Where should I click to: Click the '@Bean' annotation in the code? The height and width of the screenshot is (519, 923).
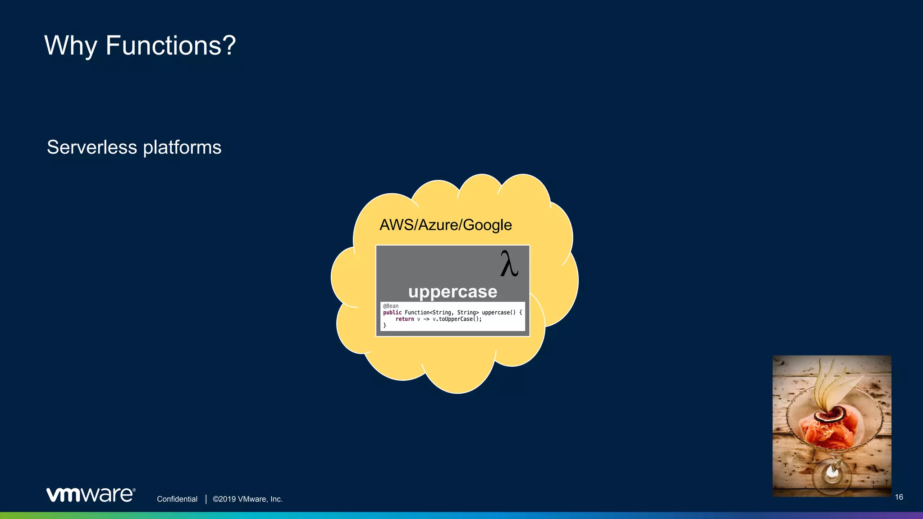click(391, 306)
